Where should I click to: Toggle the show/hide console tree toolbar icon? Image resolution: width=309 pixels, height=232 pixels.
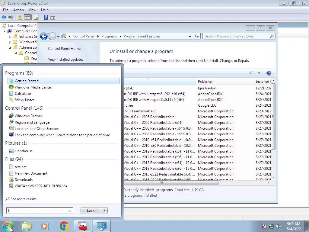click(x=27, y=17)
